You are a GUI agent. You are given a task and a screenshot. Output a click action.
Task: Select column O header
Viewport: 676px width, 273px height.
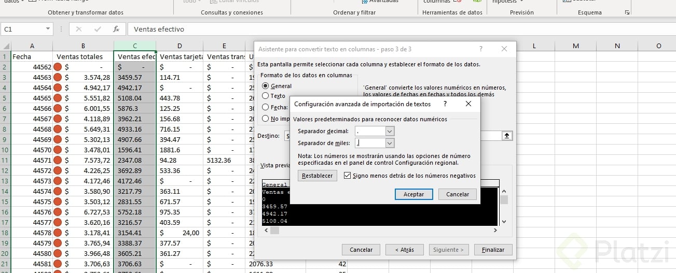click(x=659, y=46)
